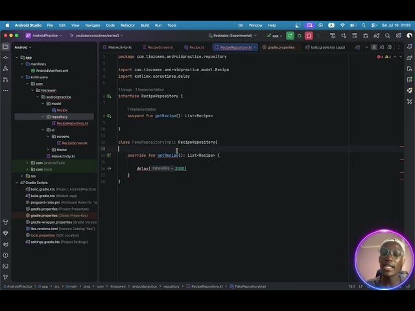415x311 pixels.
Task: Show more tool windows via the ellipsis icon
Action: [x=6, y=91]
